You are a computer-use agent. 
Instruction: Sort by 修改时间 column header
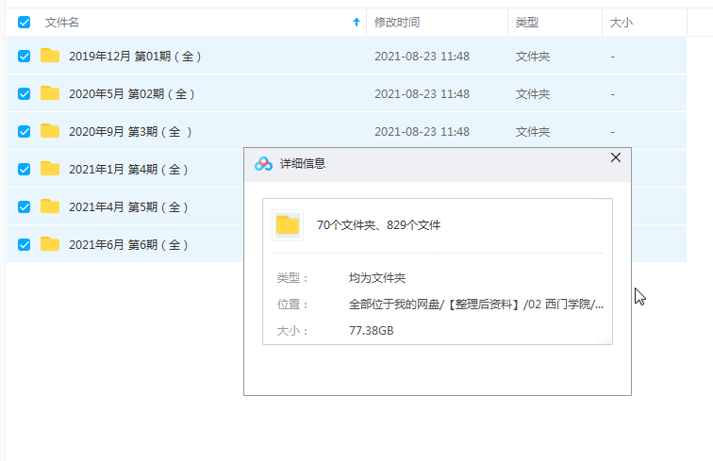pos(397,23)
